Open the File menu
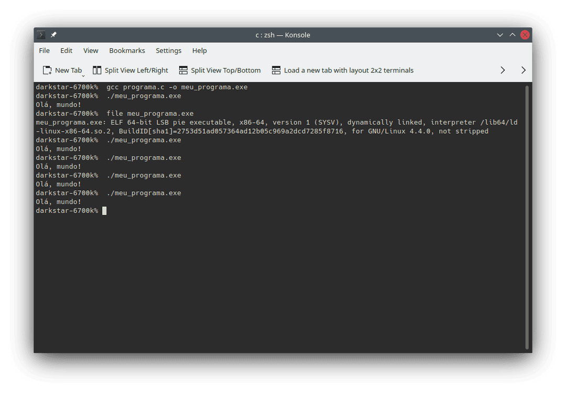This screenshot has height=393, width=566. [44, 50]
